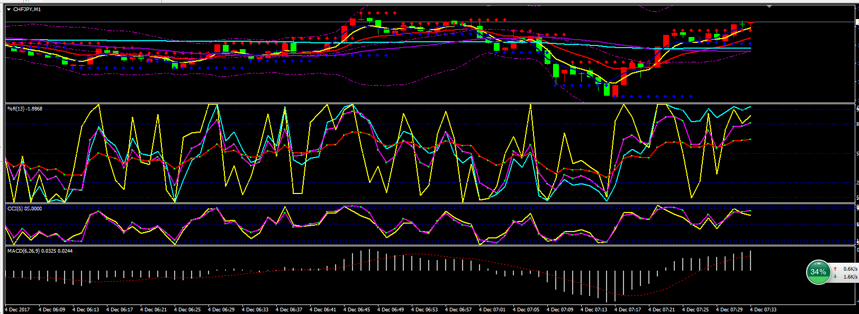
Task: Click the %R(13) -1.8868 indicator label
Action: 25,108
